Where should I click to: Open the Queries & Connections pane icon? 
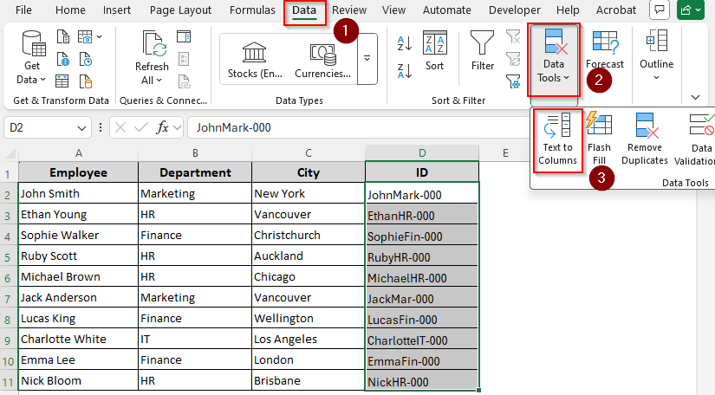(x=184, y=36)
